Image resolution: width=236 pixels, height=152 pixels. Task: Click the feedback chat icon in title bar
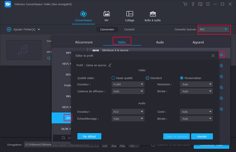click(x=200, y=4)
